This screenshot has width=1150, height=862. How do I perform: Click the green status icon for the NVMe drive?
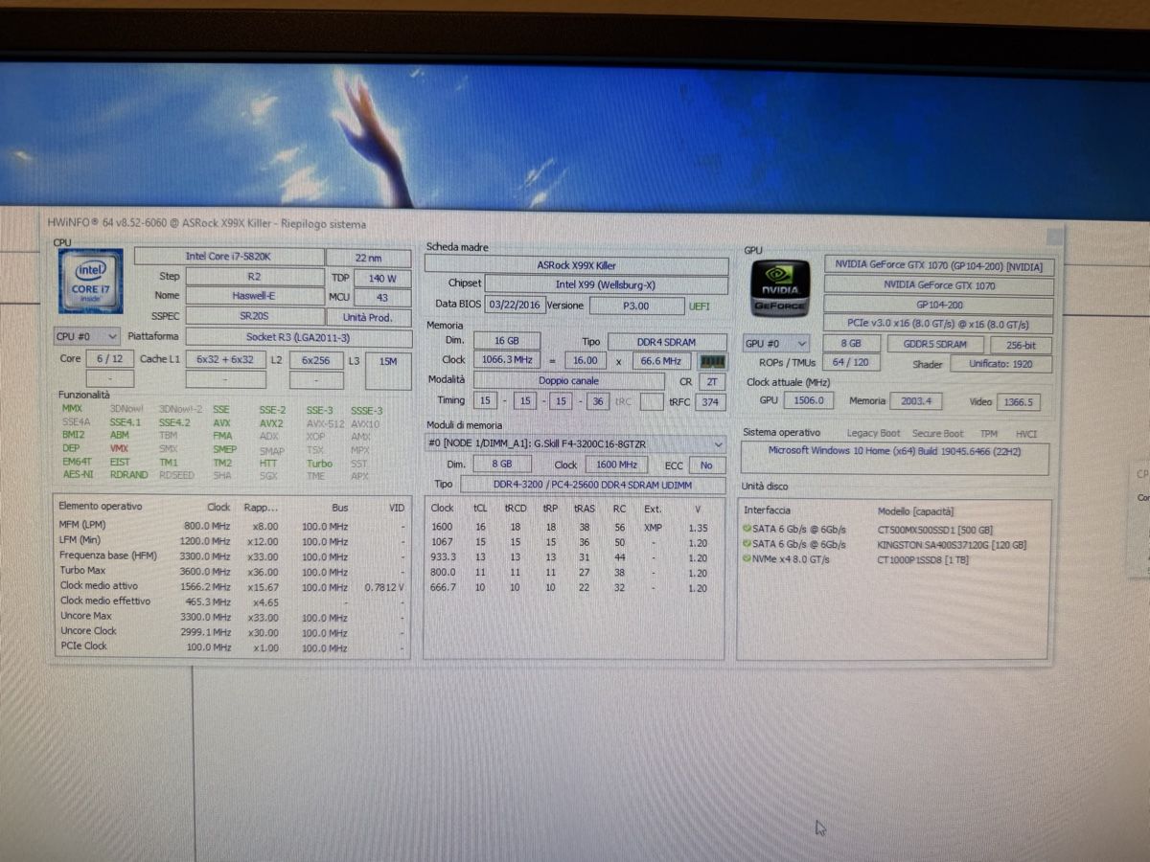(747, 558)
